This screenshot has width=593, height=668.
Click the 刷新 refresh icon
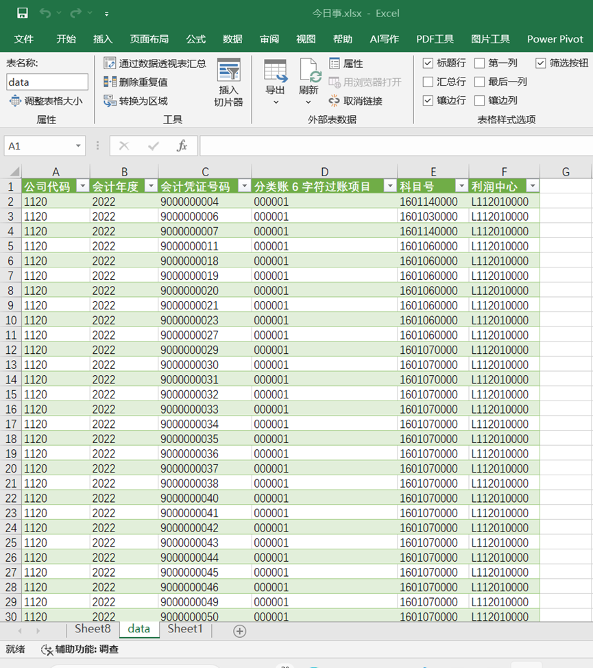tap(309, 70)
